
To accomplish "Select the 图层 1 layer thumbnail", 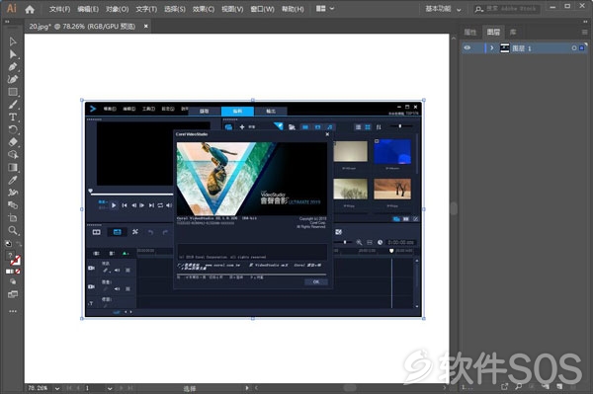I will point(504,48).
